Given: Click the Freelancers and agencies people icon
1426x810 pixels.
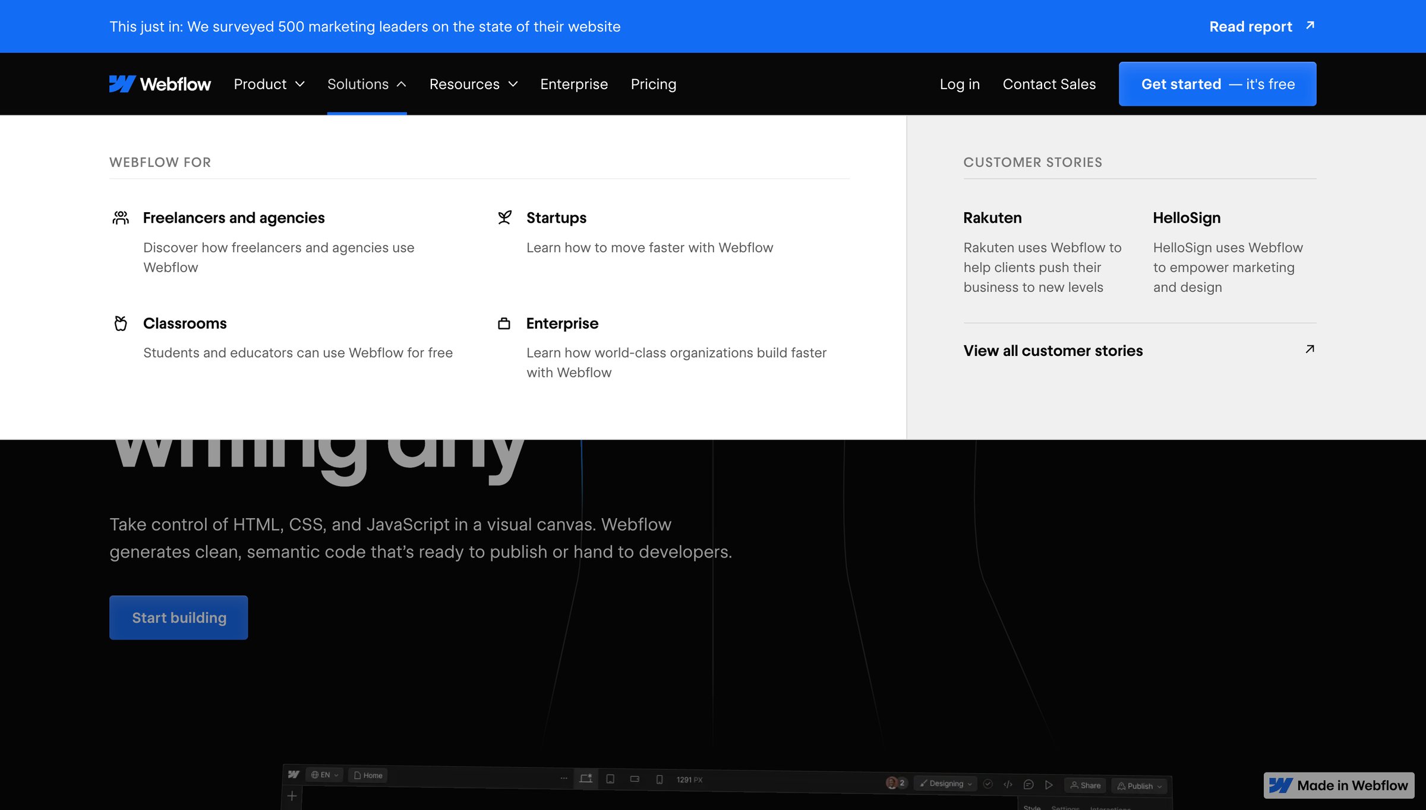Looking at the screenshot, I should [121, 218].
